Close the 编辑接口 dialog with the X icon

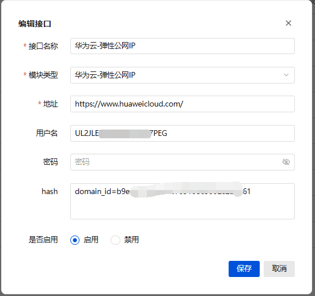[x=289, y=23]
